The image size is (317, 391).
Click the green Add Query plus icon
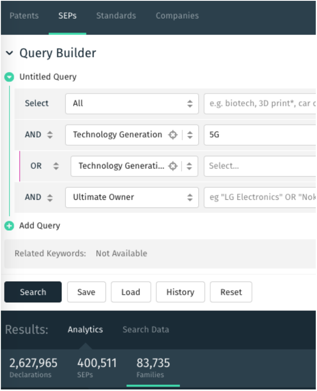pos(9,226)
